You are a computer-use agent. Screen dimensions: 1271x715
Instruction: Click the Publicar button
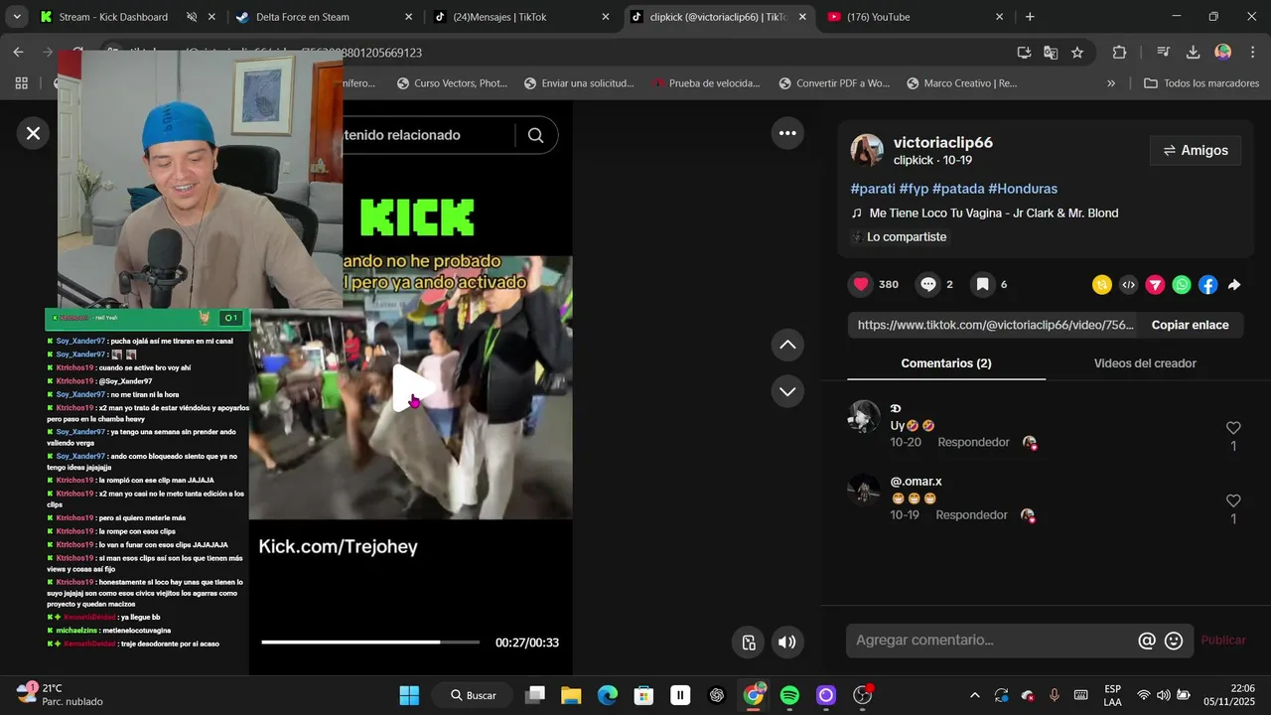[x=1223, y=641]
